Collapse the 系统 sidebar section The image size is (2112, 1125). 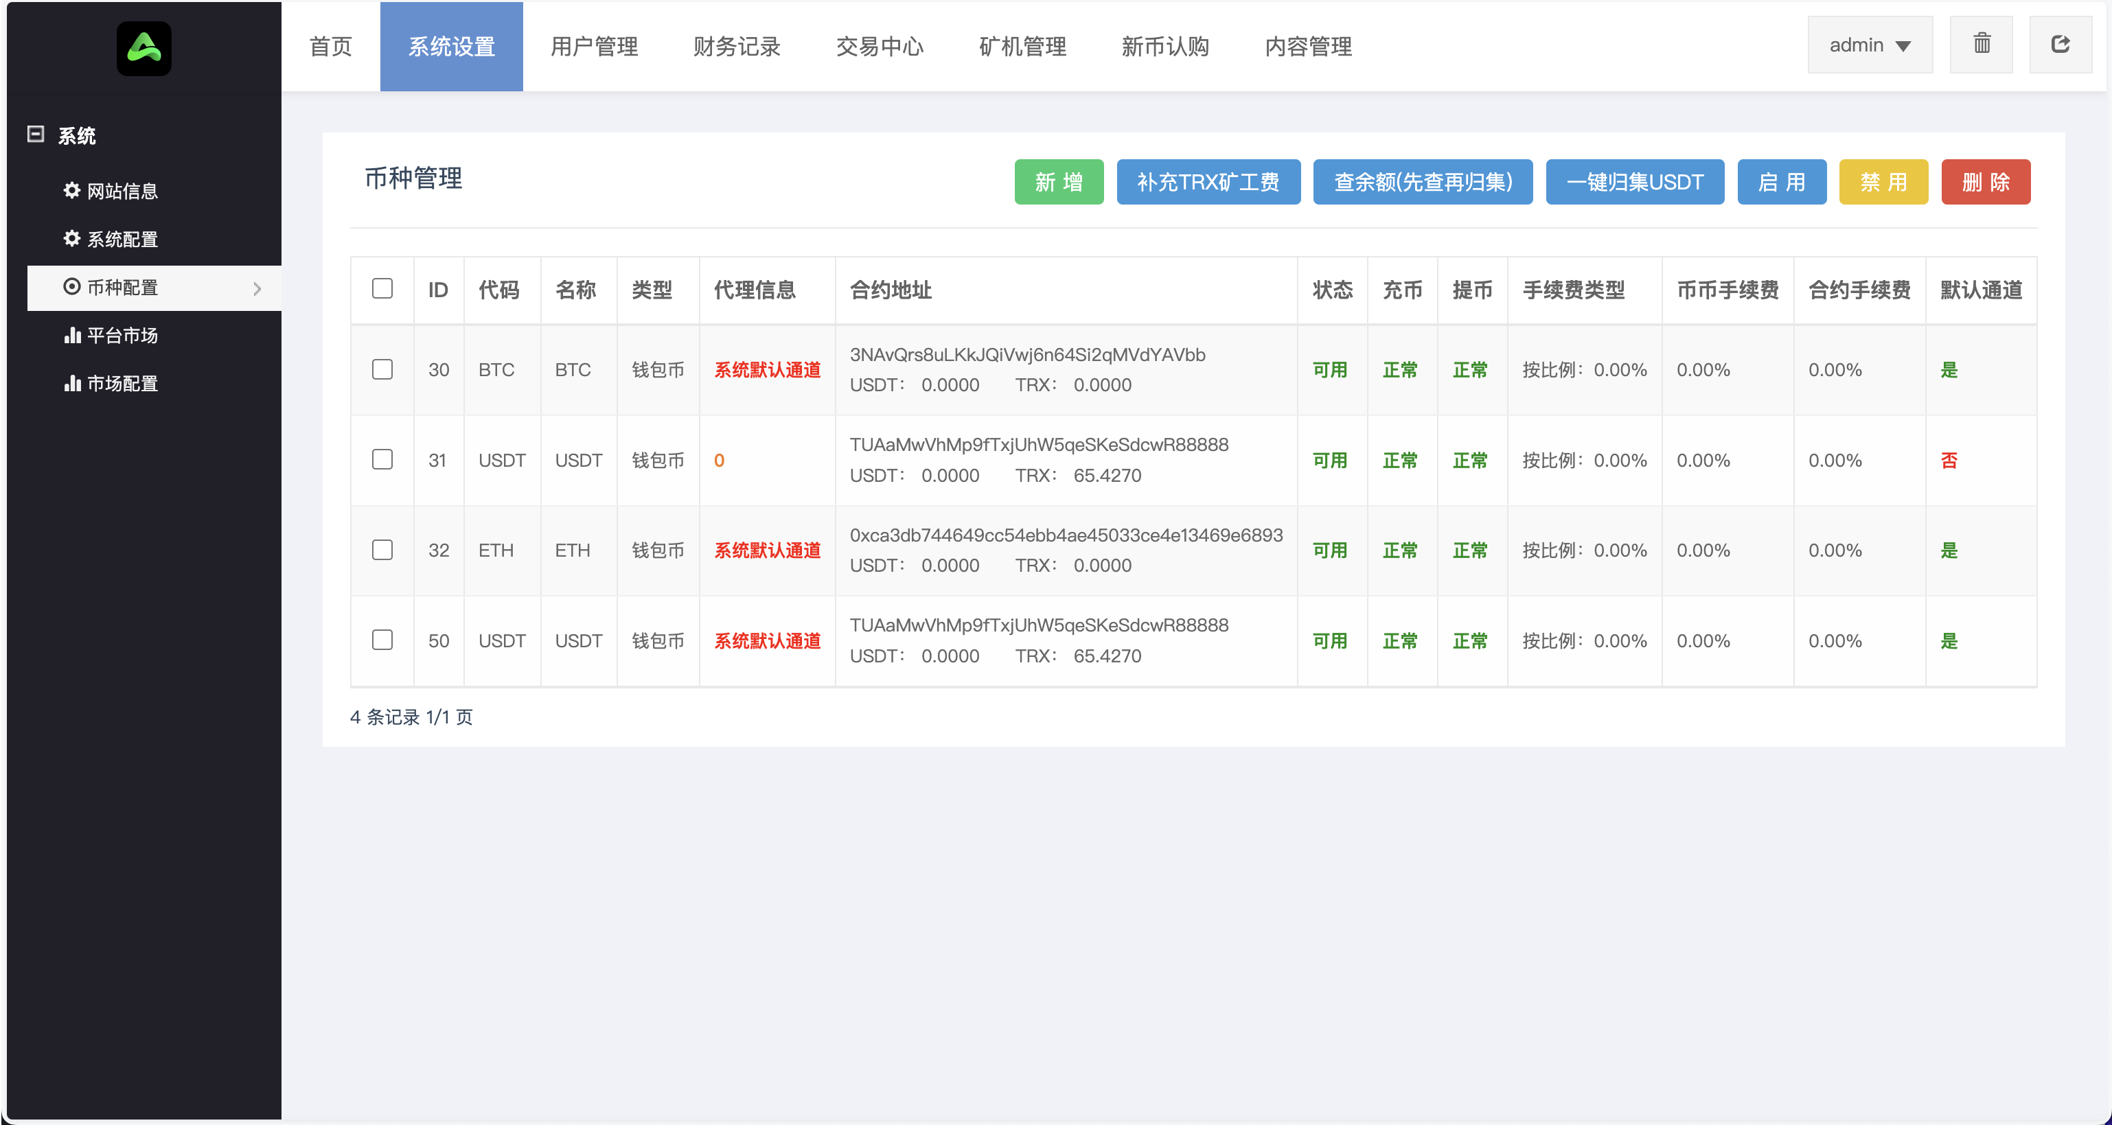pyautogui.click(x=35, y=134)
